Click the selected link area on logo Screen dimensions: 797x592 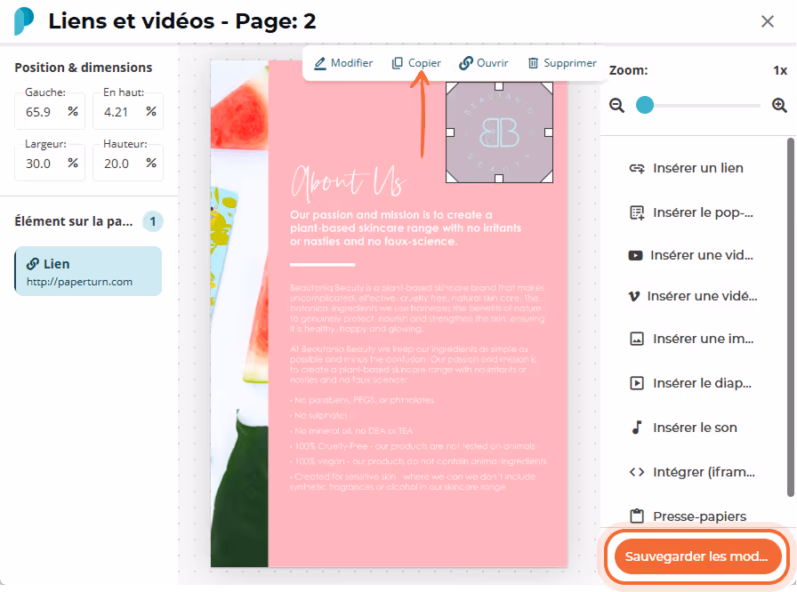[499, 132]
